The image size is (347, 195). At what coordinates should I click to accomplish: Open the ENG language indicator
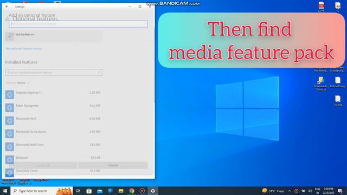(x=318, y=191)
